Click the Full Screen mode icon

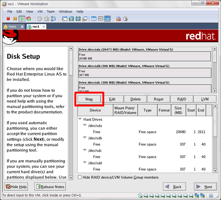point(78,19)
